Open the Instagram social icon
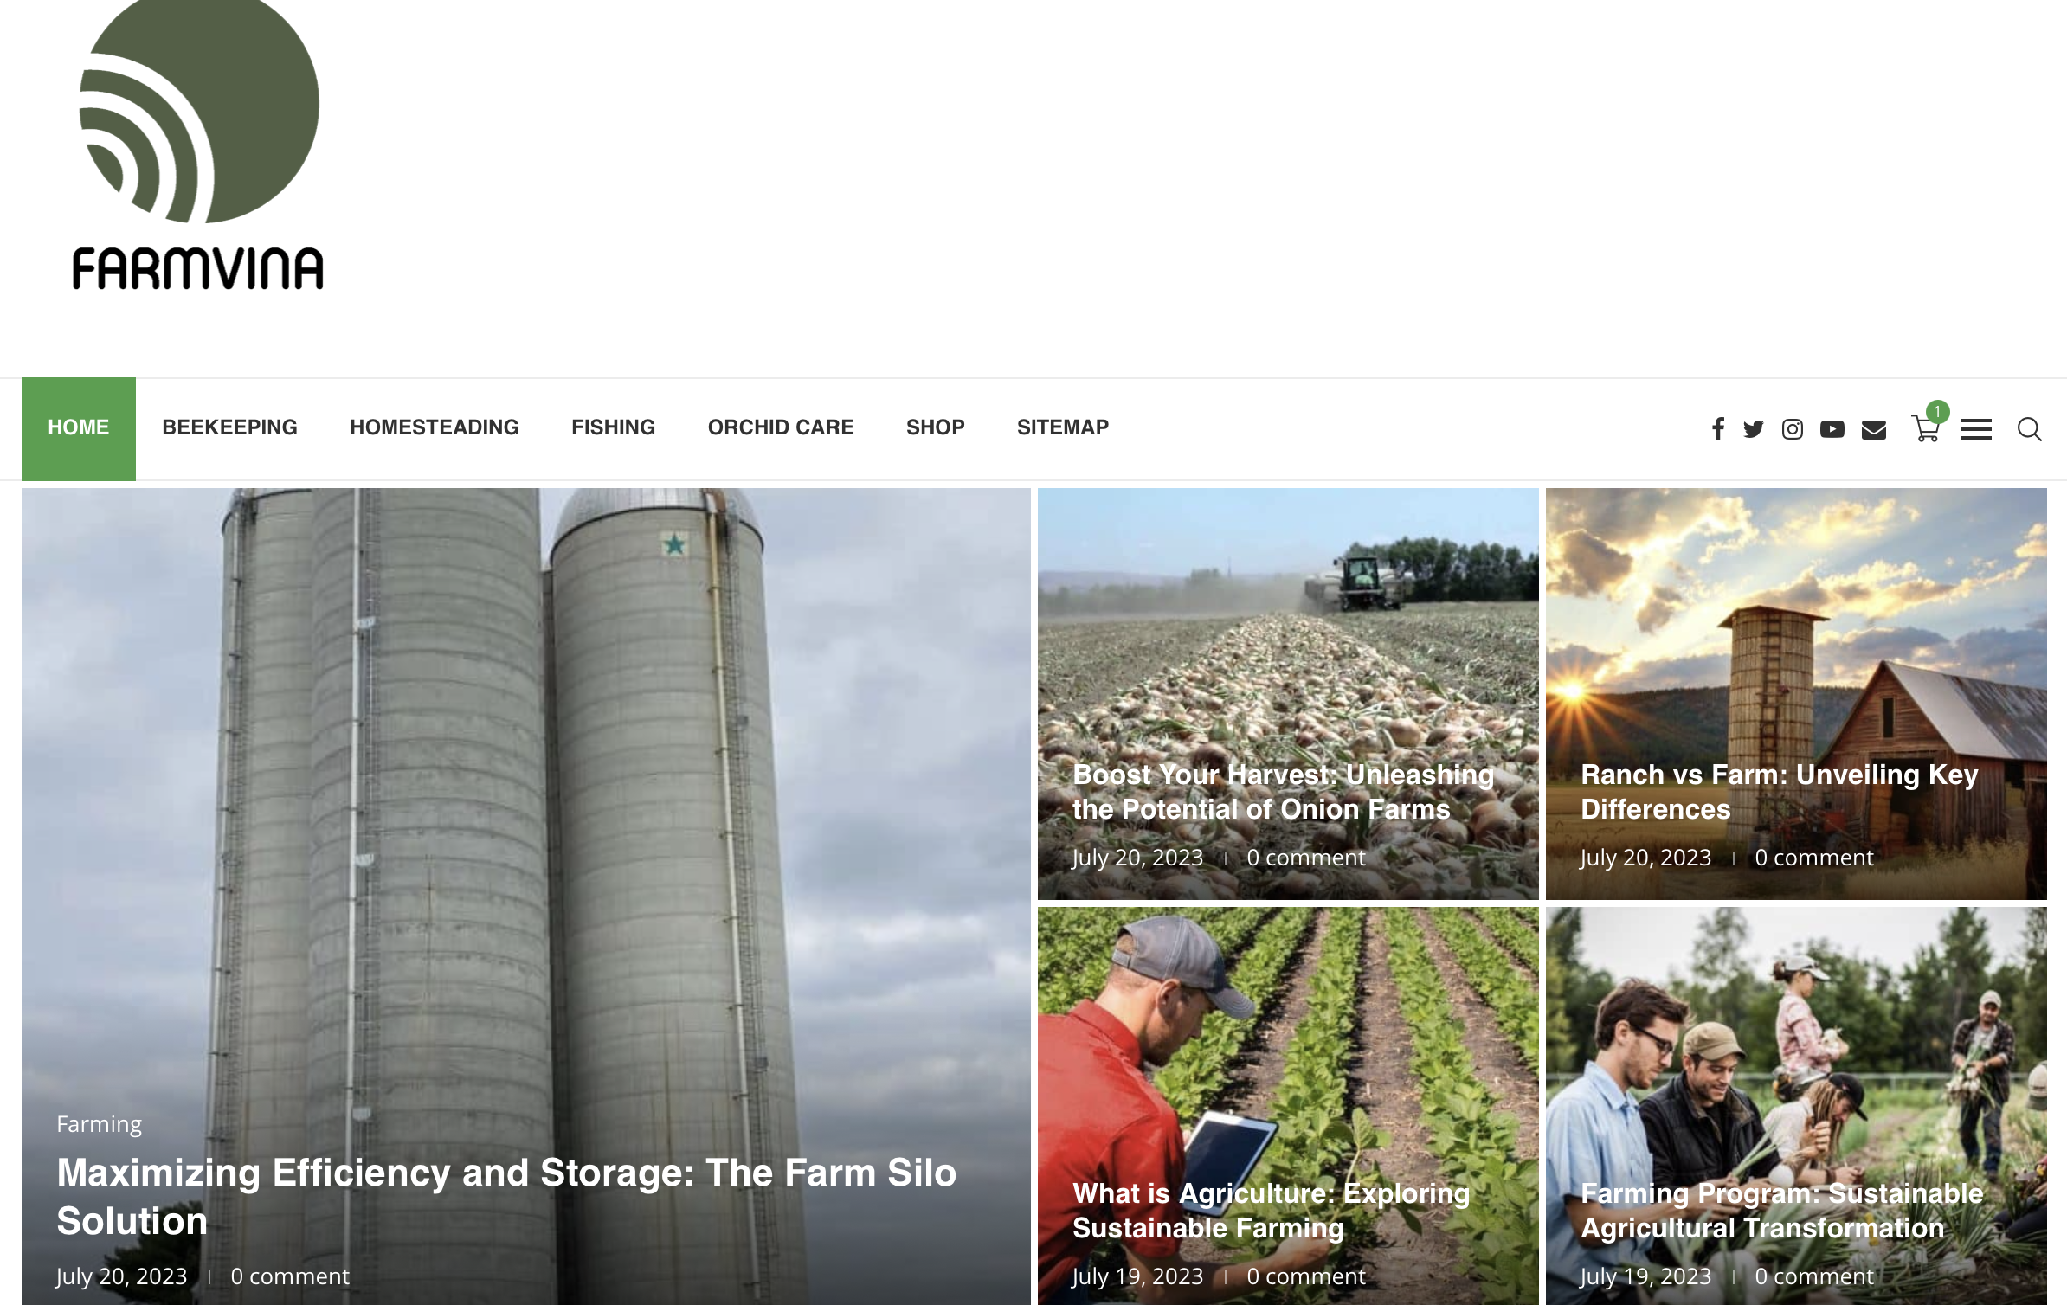Viewport: 2067px width, 1305px height. point(1793,429)
